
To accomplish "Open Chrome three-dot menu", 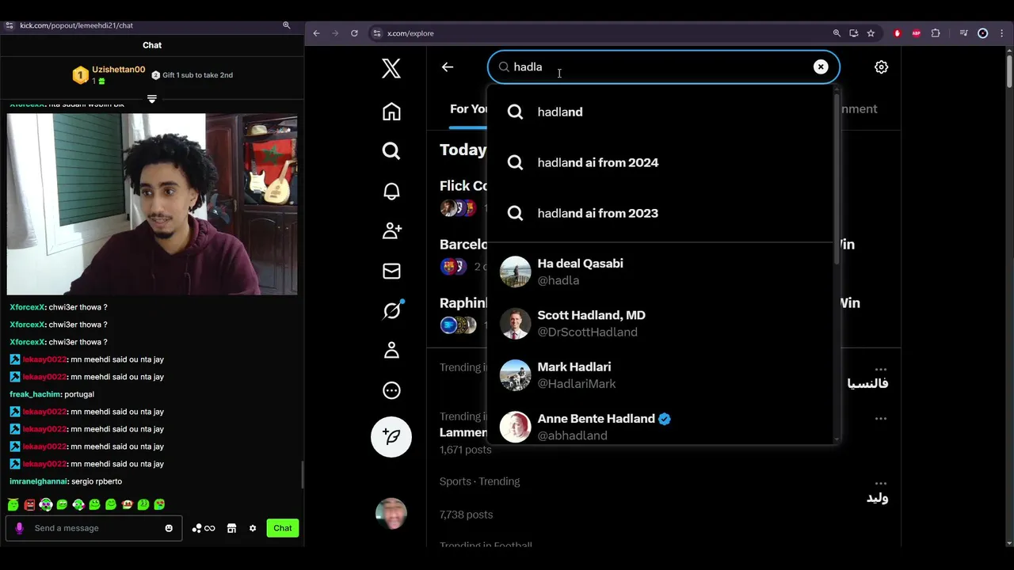I will [x=1002, y=33].
